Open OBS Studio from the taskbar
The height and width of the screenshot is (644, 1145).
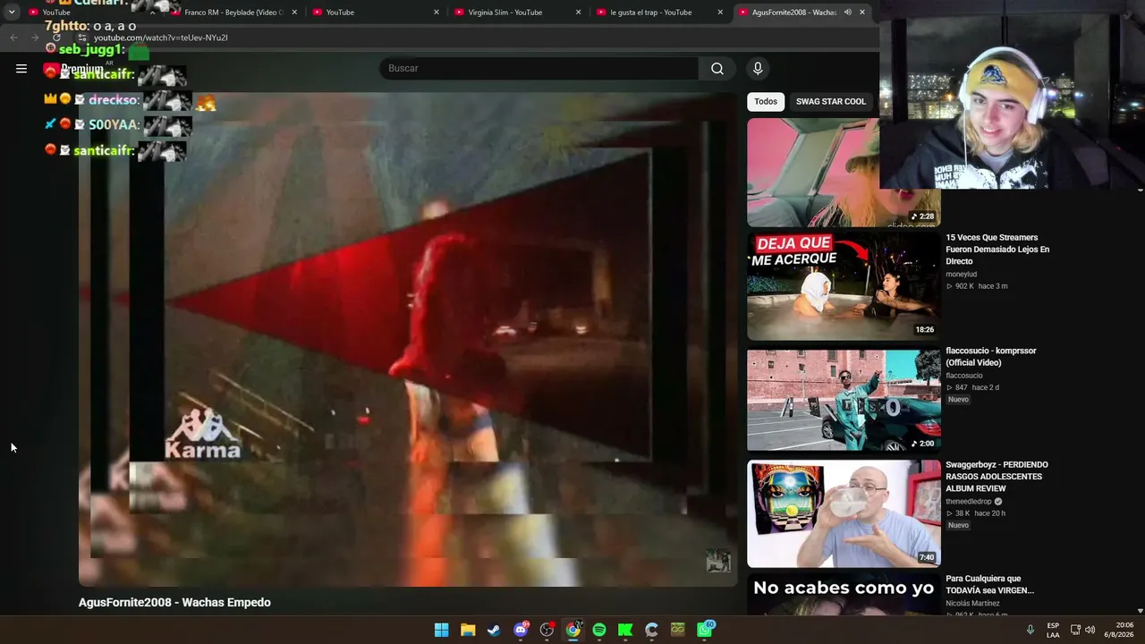point(547,630)
